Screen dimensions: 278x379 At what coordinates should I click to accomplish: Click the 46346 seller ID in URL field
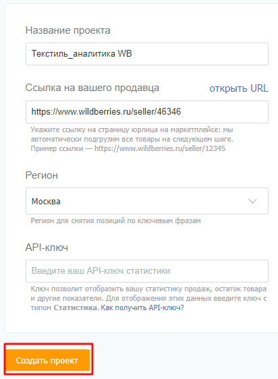pos(169,111)
